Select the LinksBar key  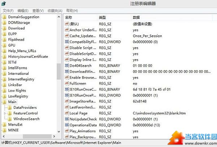point(15,85)
